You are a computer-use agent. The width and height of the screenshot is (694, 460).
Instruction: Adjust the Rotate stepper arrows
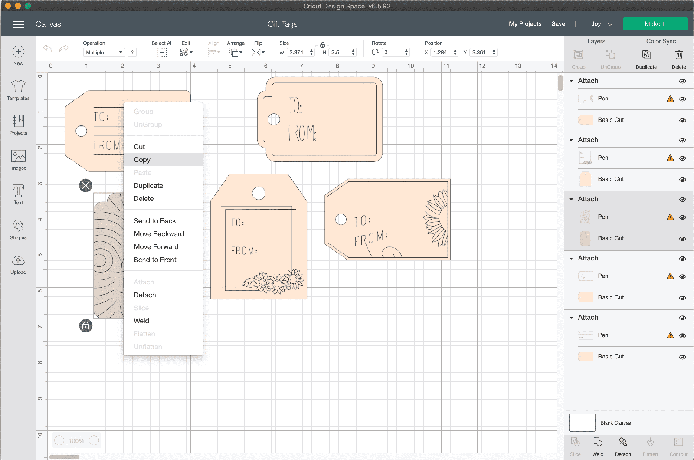pos(406,53)
